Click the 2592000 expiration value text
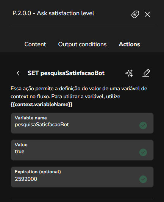Viewport: 164px width, 202px height. coord(26,179)
